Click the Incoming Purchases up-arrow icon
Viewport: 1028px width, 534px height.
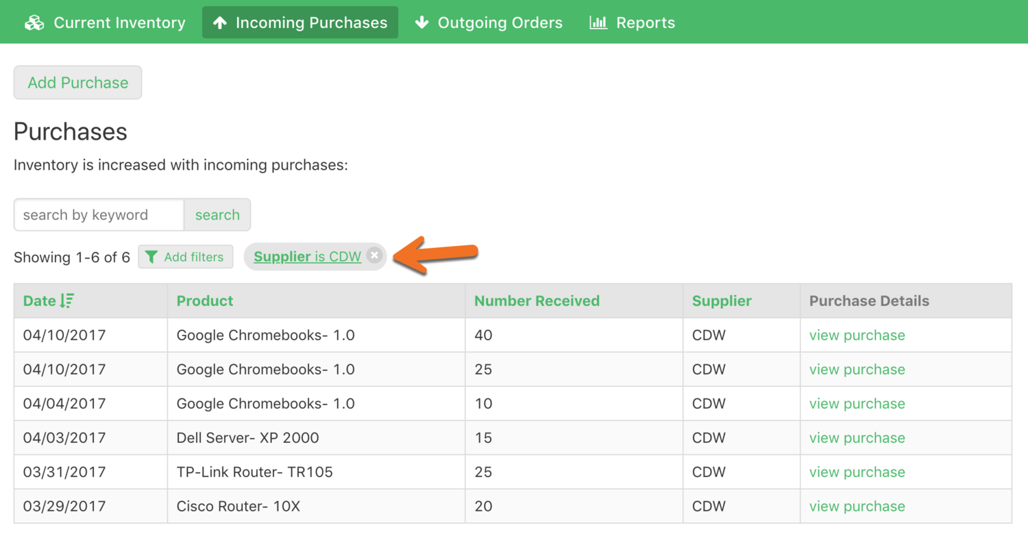coord(220,23)
